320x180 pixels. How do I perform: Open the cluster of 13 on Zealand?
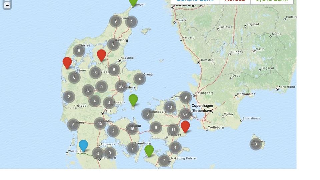[170, 107]
